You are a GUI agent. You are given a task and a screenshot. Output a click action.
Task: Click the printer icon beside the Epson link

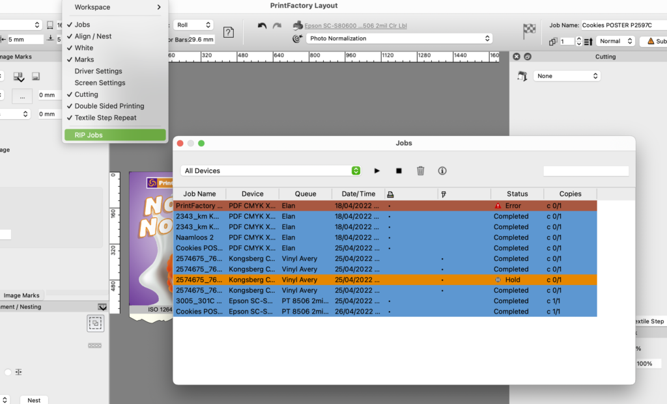pyautogui.click(x=298, y=25)
